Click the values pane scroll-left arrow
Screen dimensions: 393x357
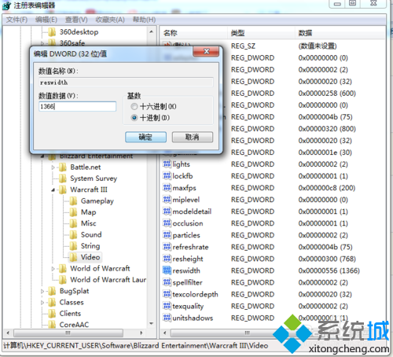pyautogui.click(x=165, y=333)
